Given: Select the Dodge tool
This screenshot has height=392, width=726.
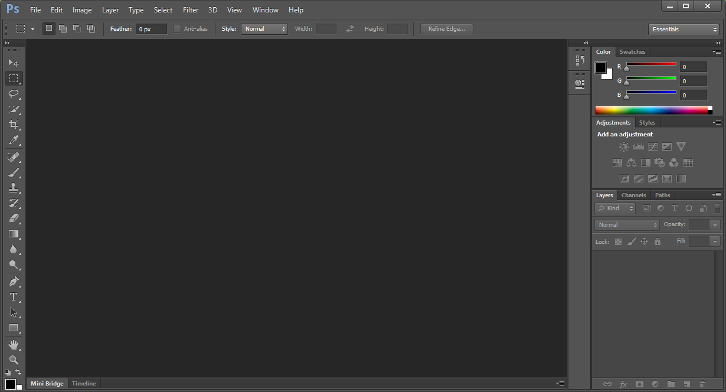Looking at the screenshot, I should 14,264.
